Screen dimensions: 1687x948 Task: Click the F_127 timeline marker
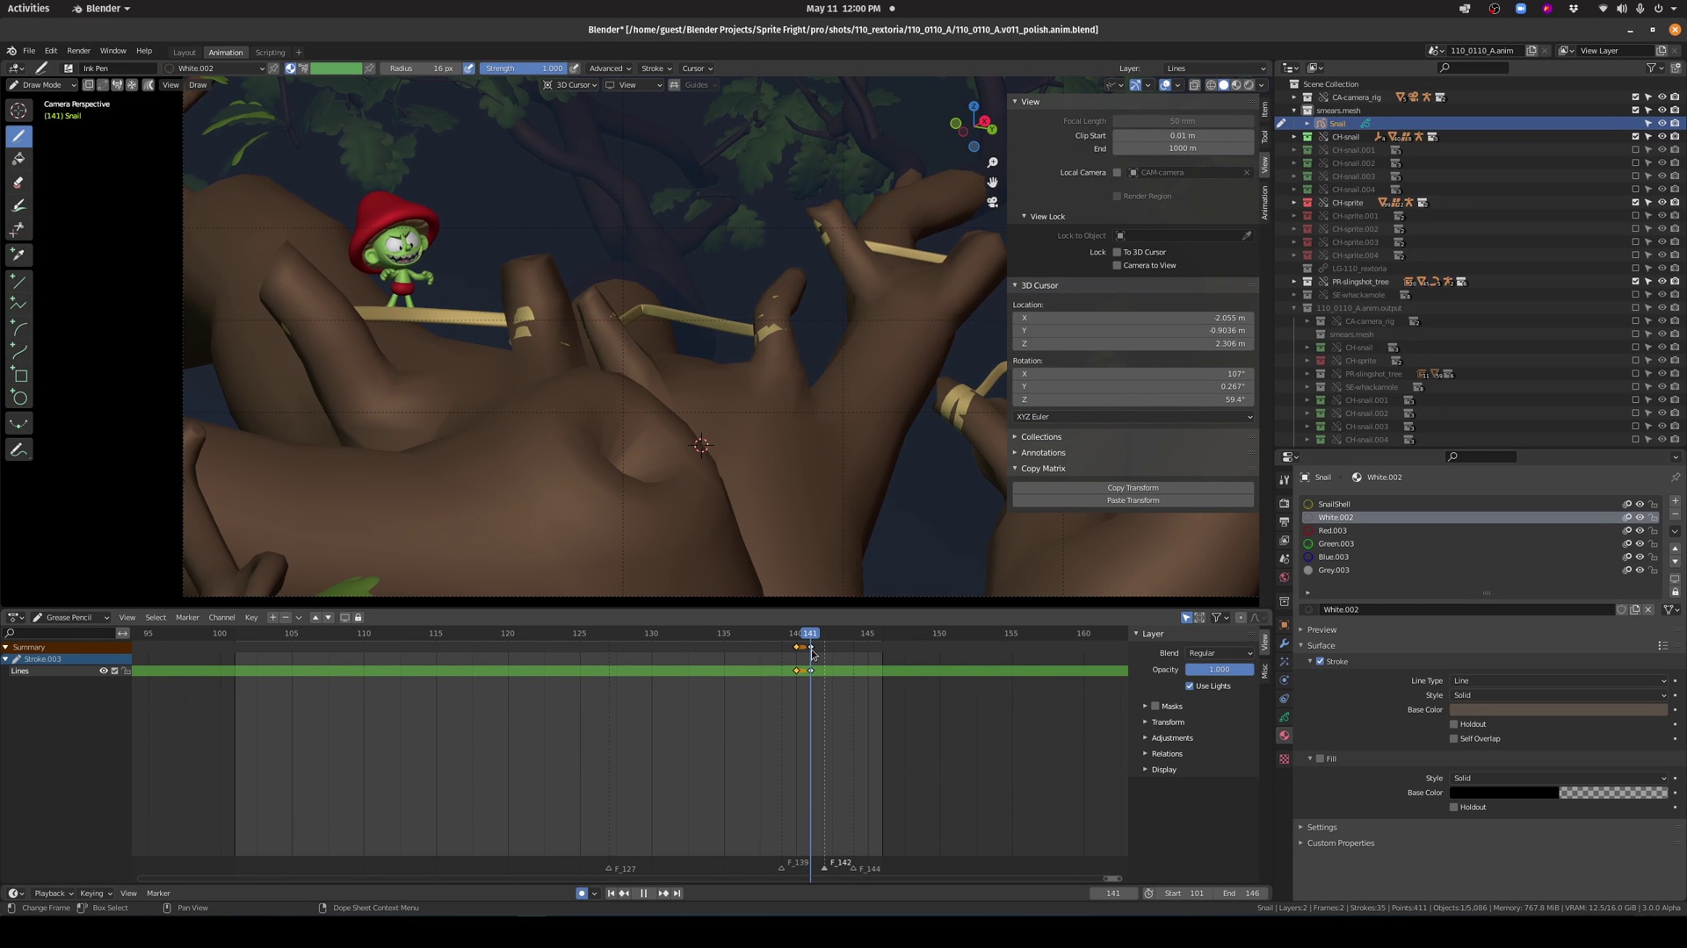609,868
